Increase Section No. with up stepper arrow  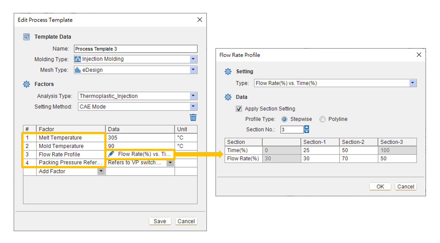pyautogui.click(x=307, y=127)
